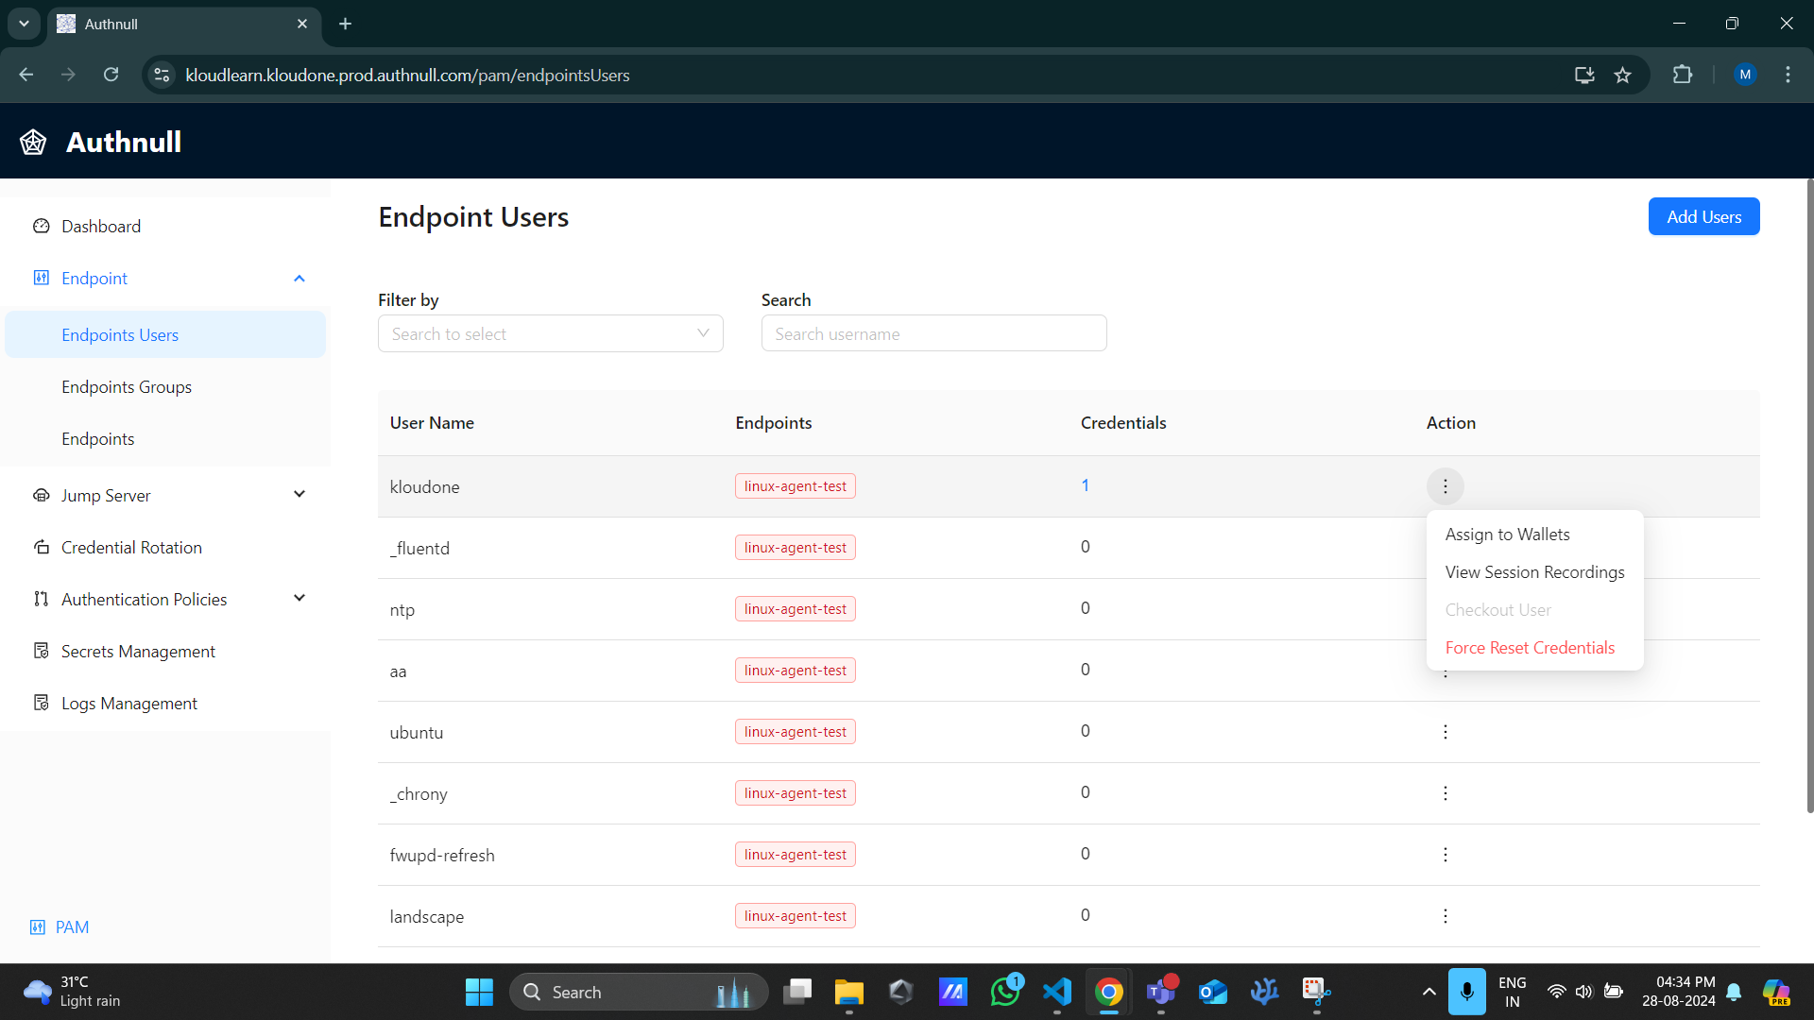The width and height of the screenshot is (1814, 1020).
Task: Expand the Authentication Policies section
Action: point(299,598)
